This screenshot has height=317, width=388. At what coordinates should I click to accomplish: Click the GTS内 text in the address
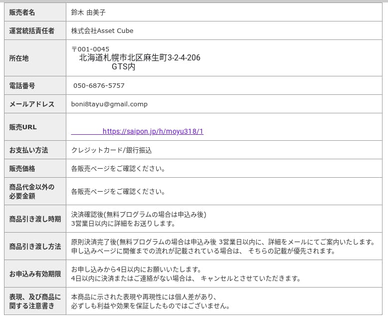point(123,66)
